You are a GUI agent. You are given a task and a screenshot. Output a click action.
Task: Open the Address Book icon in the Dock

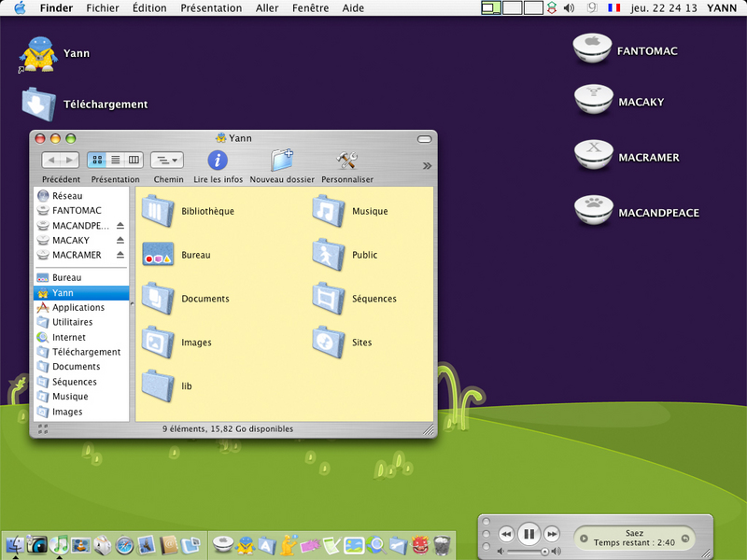168,545
